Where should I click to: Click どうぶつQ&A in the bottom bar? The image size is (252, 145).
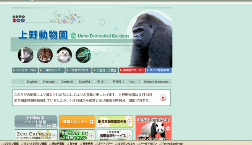[126, 143]
